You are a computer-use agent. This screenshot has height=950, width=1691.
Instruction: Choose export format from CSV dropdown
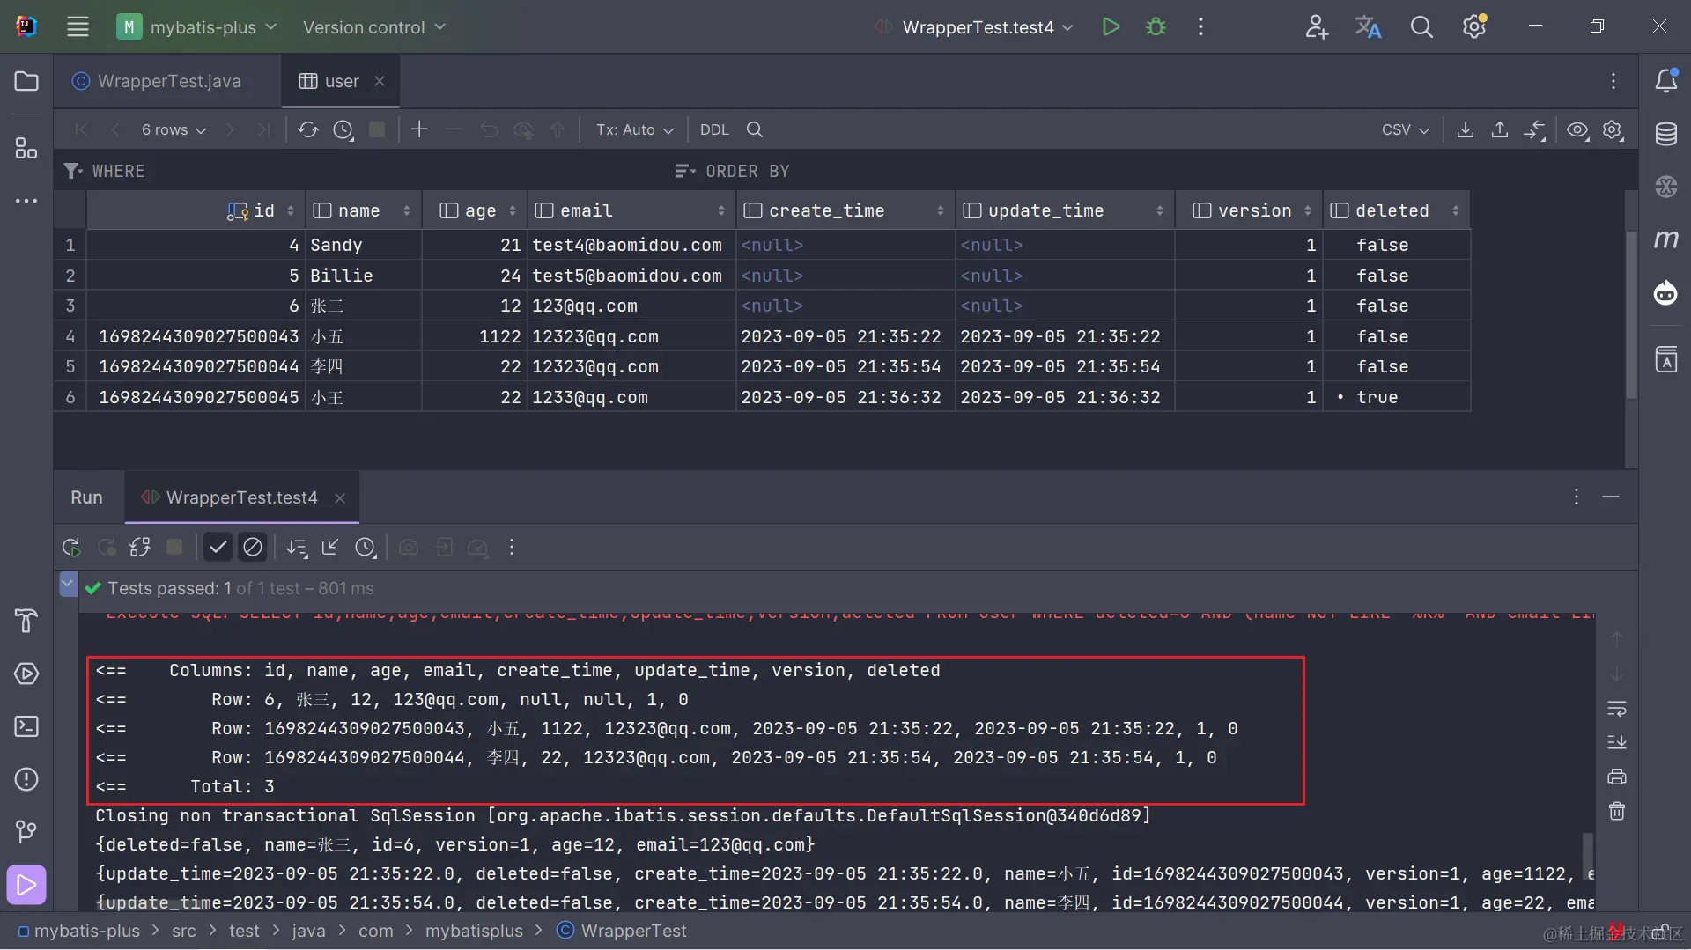1405,130
